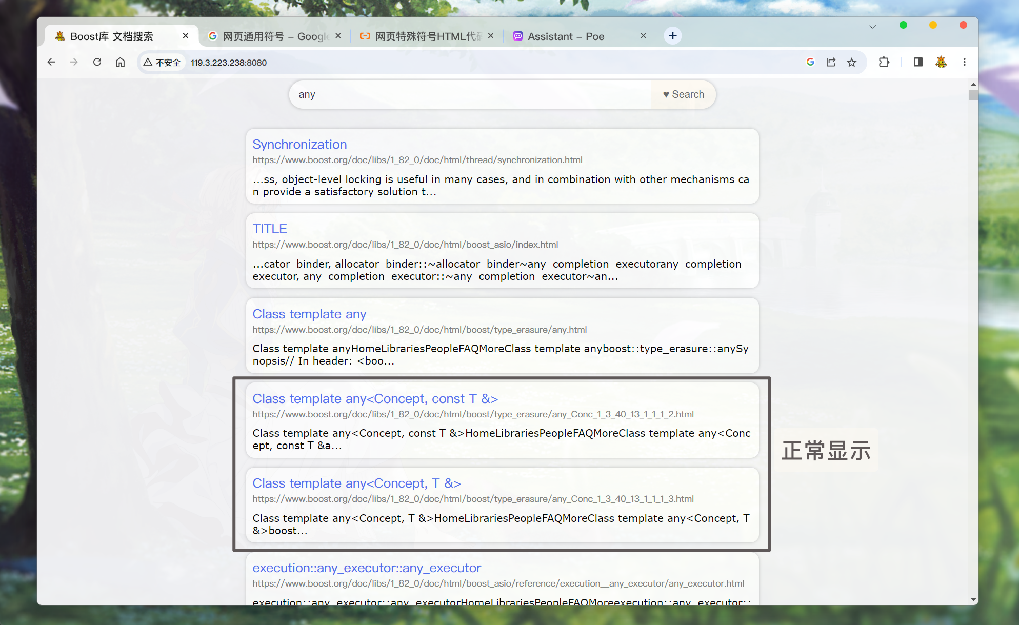
Task: Toggle the side panel icon
Action: pyautogui.click(x=917, y=62)
